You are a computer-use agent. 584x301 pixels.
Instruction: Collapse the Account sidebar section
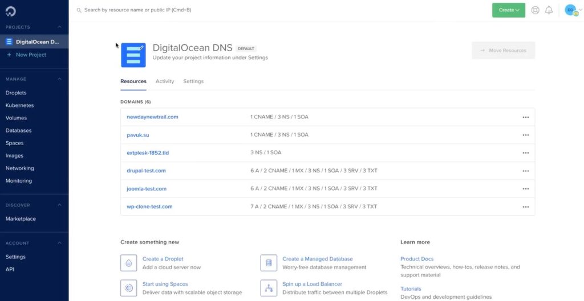(x=59, y=243)
